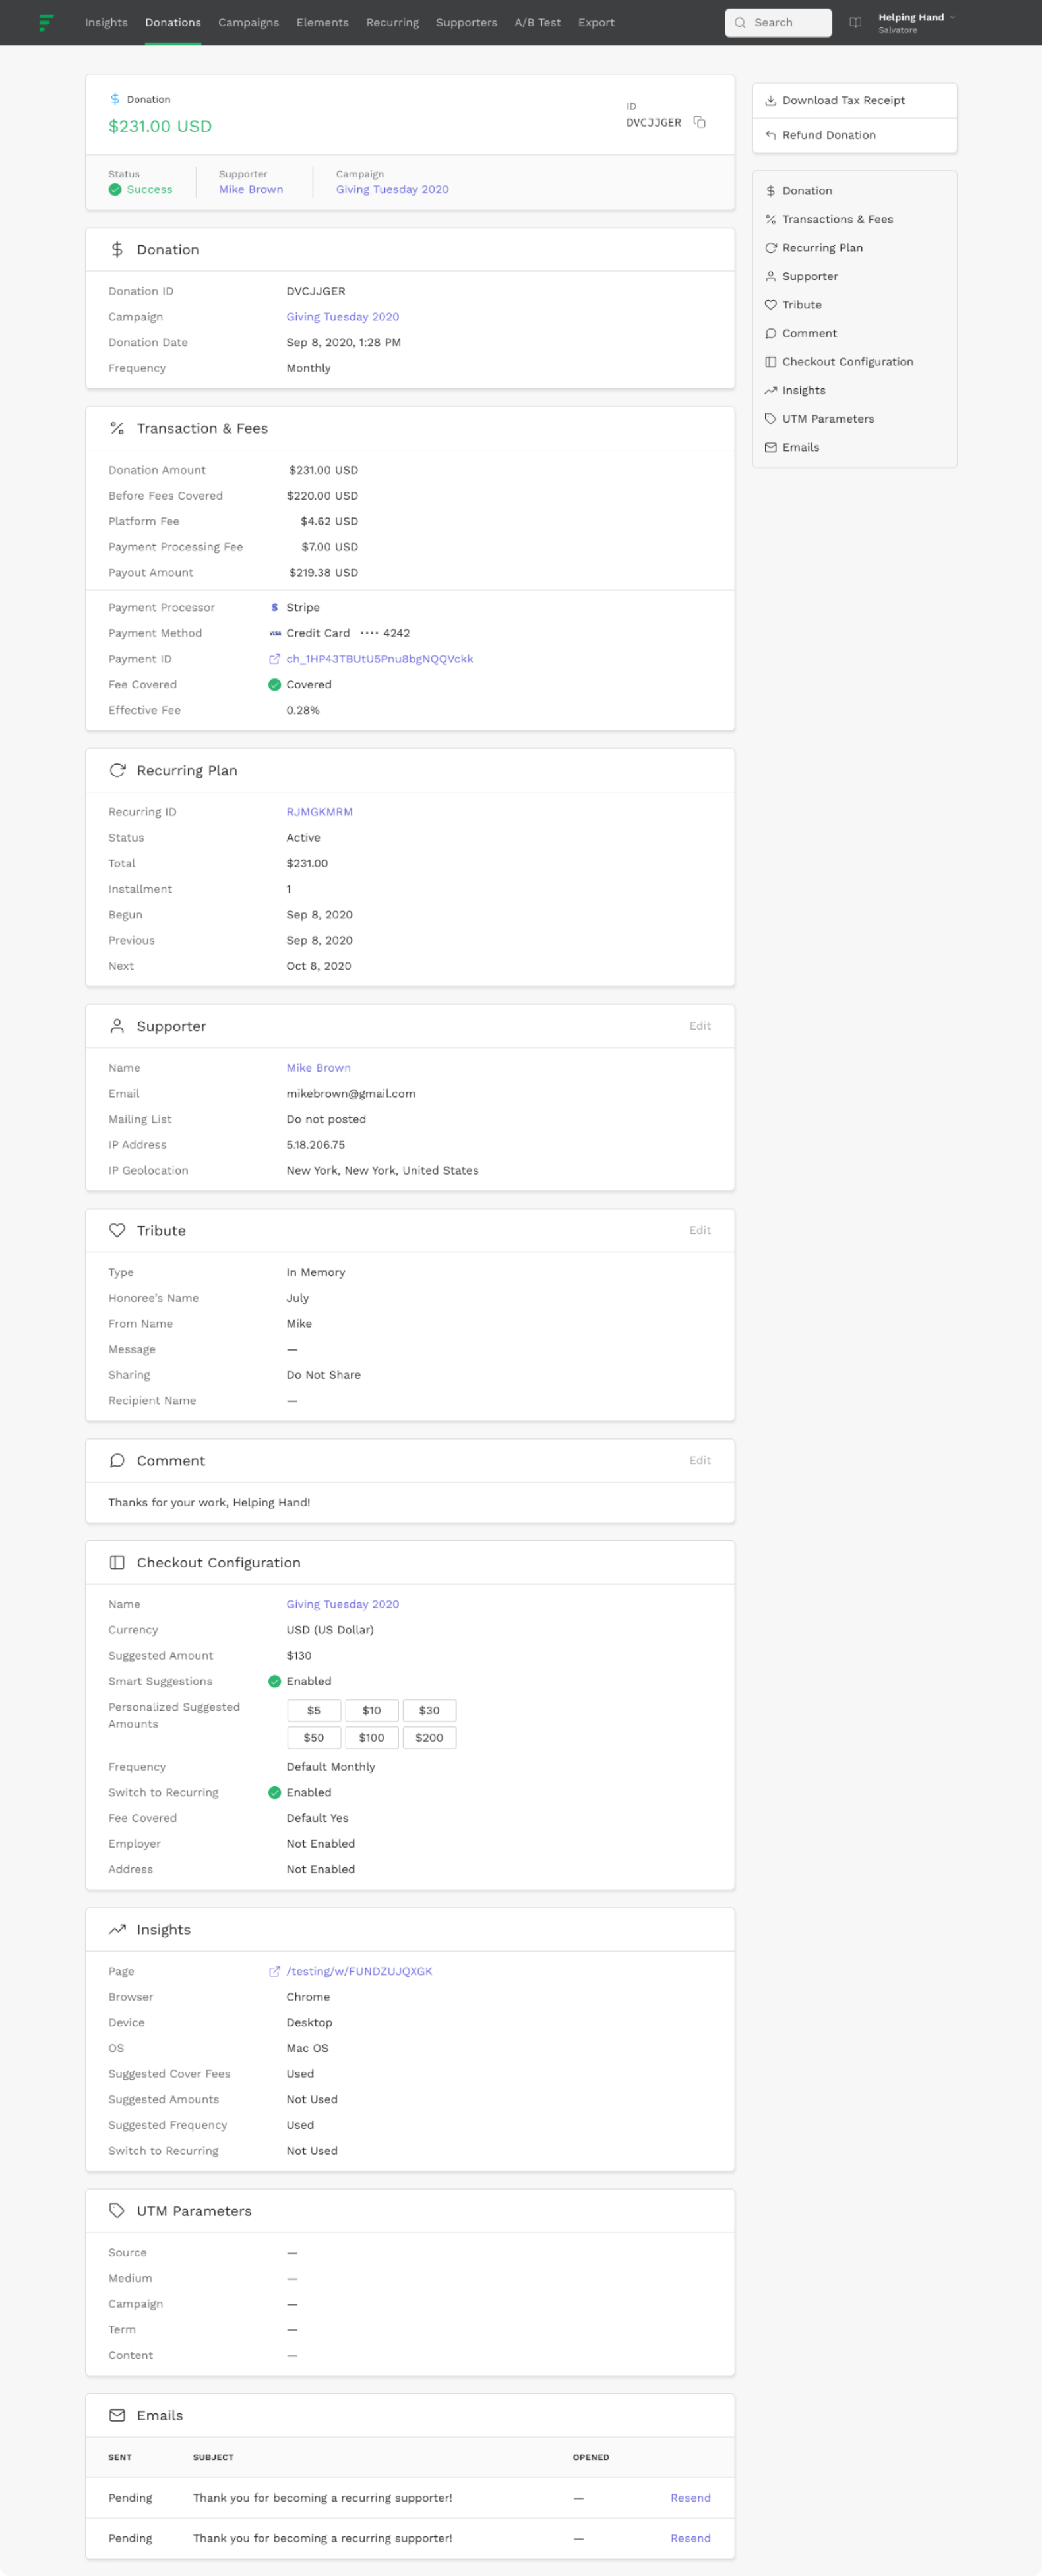This screenshot has height=2576, width=1042.
Task: Click email mikebrown@gmail.com
Action: point(352,1094)
